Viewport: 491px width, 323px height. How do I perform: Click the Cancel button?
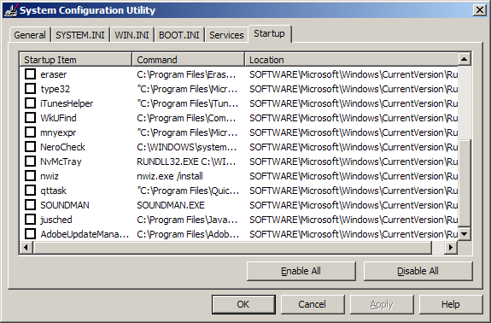click(313, 304)
